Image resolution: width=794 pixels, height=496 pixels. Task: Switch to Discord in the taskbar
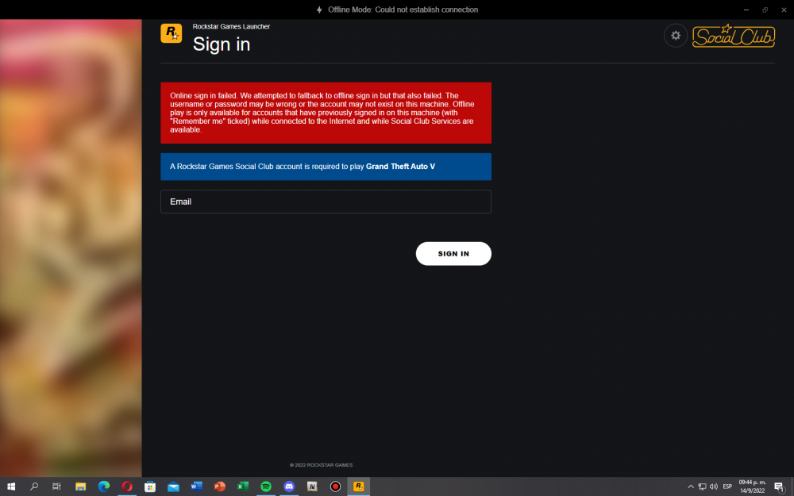289,486
